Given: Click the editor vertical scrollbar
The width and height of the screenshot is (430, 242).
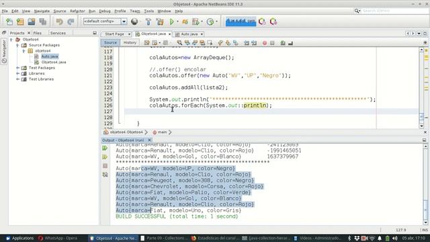Looking at the screenshot, I should pos(421,88).
